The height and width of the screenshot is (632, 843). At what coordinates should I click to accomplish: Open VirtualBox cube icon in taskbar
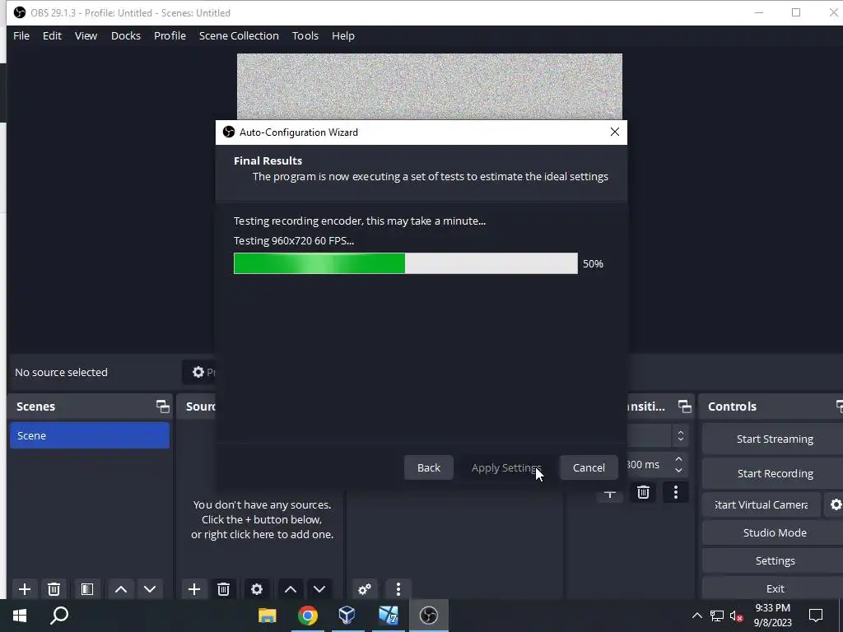tap(347, 616)
